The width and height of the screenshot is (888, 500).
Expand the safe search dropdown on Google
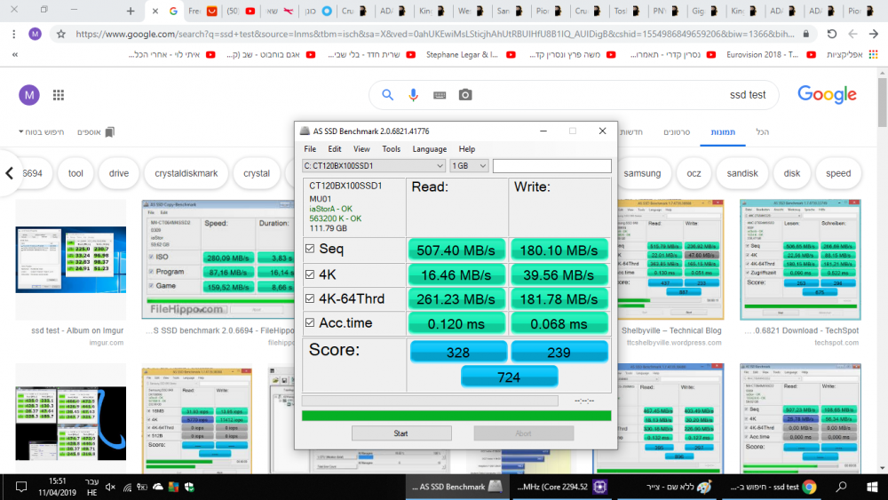pyautogui.click(x=42, y=132)
